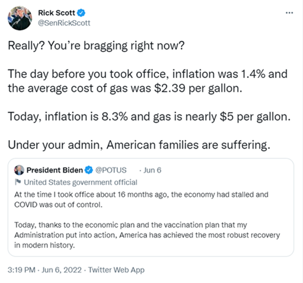Image resolution: width=303 pixels, height=283 pixels.
Task: Click the "Really? You're bragging right now?" text
Action: point(96,46)
